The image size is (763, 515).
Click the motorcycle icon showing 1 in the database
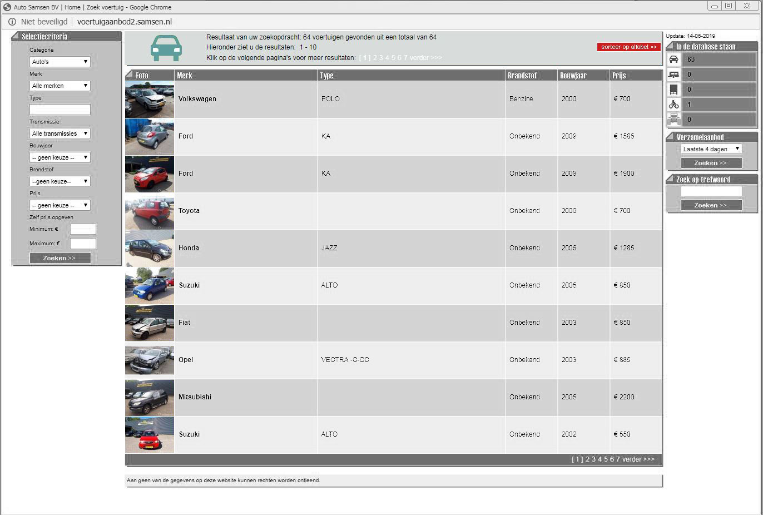click(673, 105)
